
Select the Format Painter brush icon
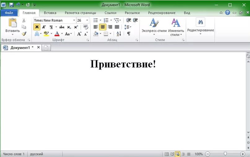coord(24,34)
